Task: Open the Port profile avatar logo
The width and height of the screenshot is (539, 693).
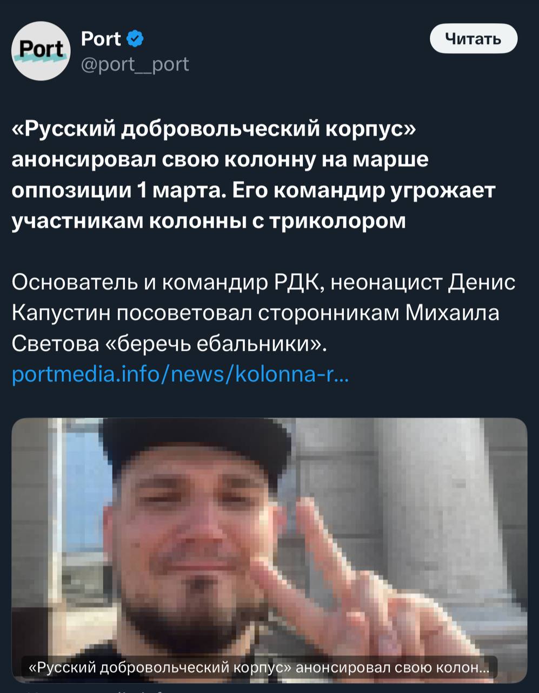Action: coord(41,51)
